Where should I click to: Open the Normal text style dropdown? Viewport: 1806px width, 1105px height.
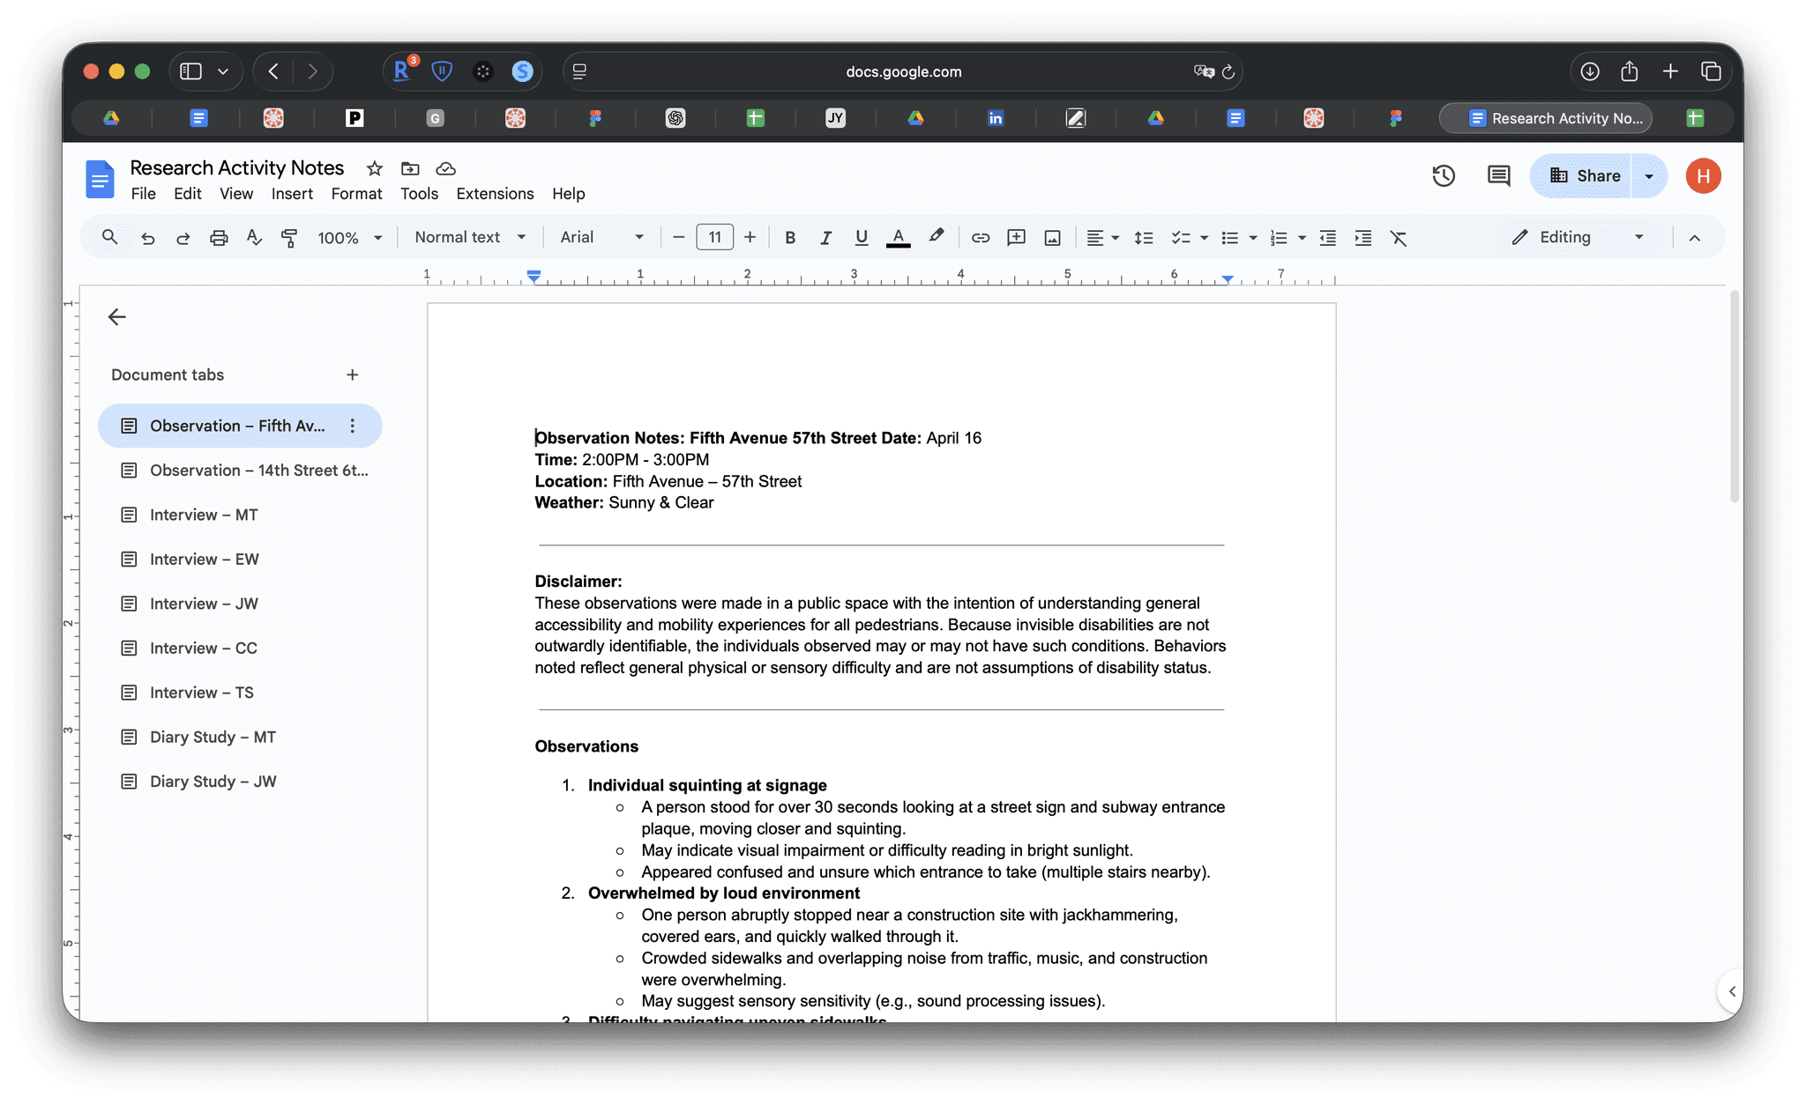(x=470, y=238)
